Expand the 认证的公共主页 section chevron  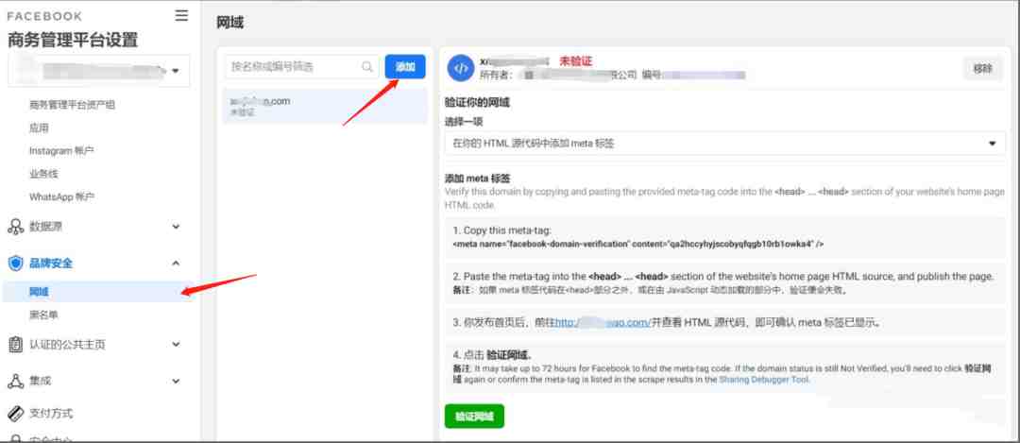(176, 344)
